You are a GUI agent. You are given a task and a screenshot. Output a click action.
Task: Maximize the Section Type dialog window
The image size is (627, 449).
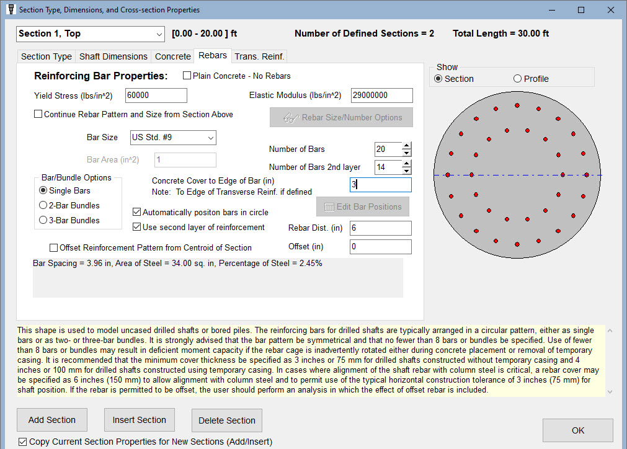click(581, 10)
